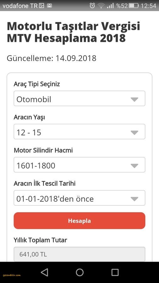Expand the Aracın Yaşı dropdown arrow

coord(134,133)
